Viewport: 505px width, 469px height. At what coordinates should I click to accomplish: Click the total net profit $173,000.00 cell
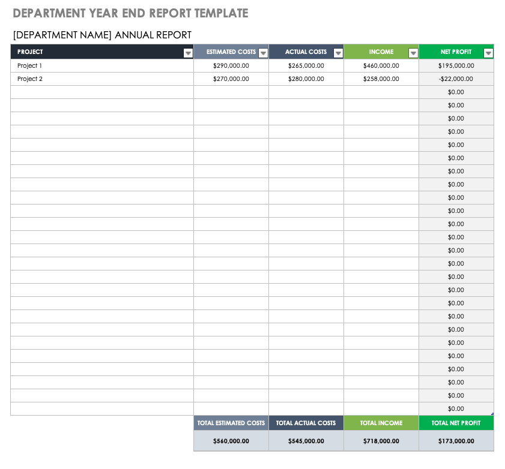456,441
